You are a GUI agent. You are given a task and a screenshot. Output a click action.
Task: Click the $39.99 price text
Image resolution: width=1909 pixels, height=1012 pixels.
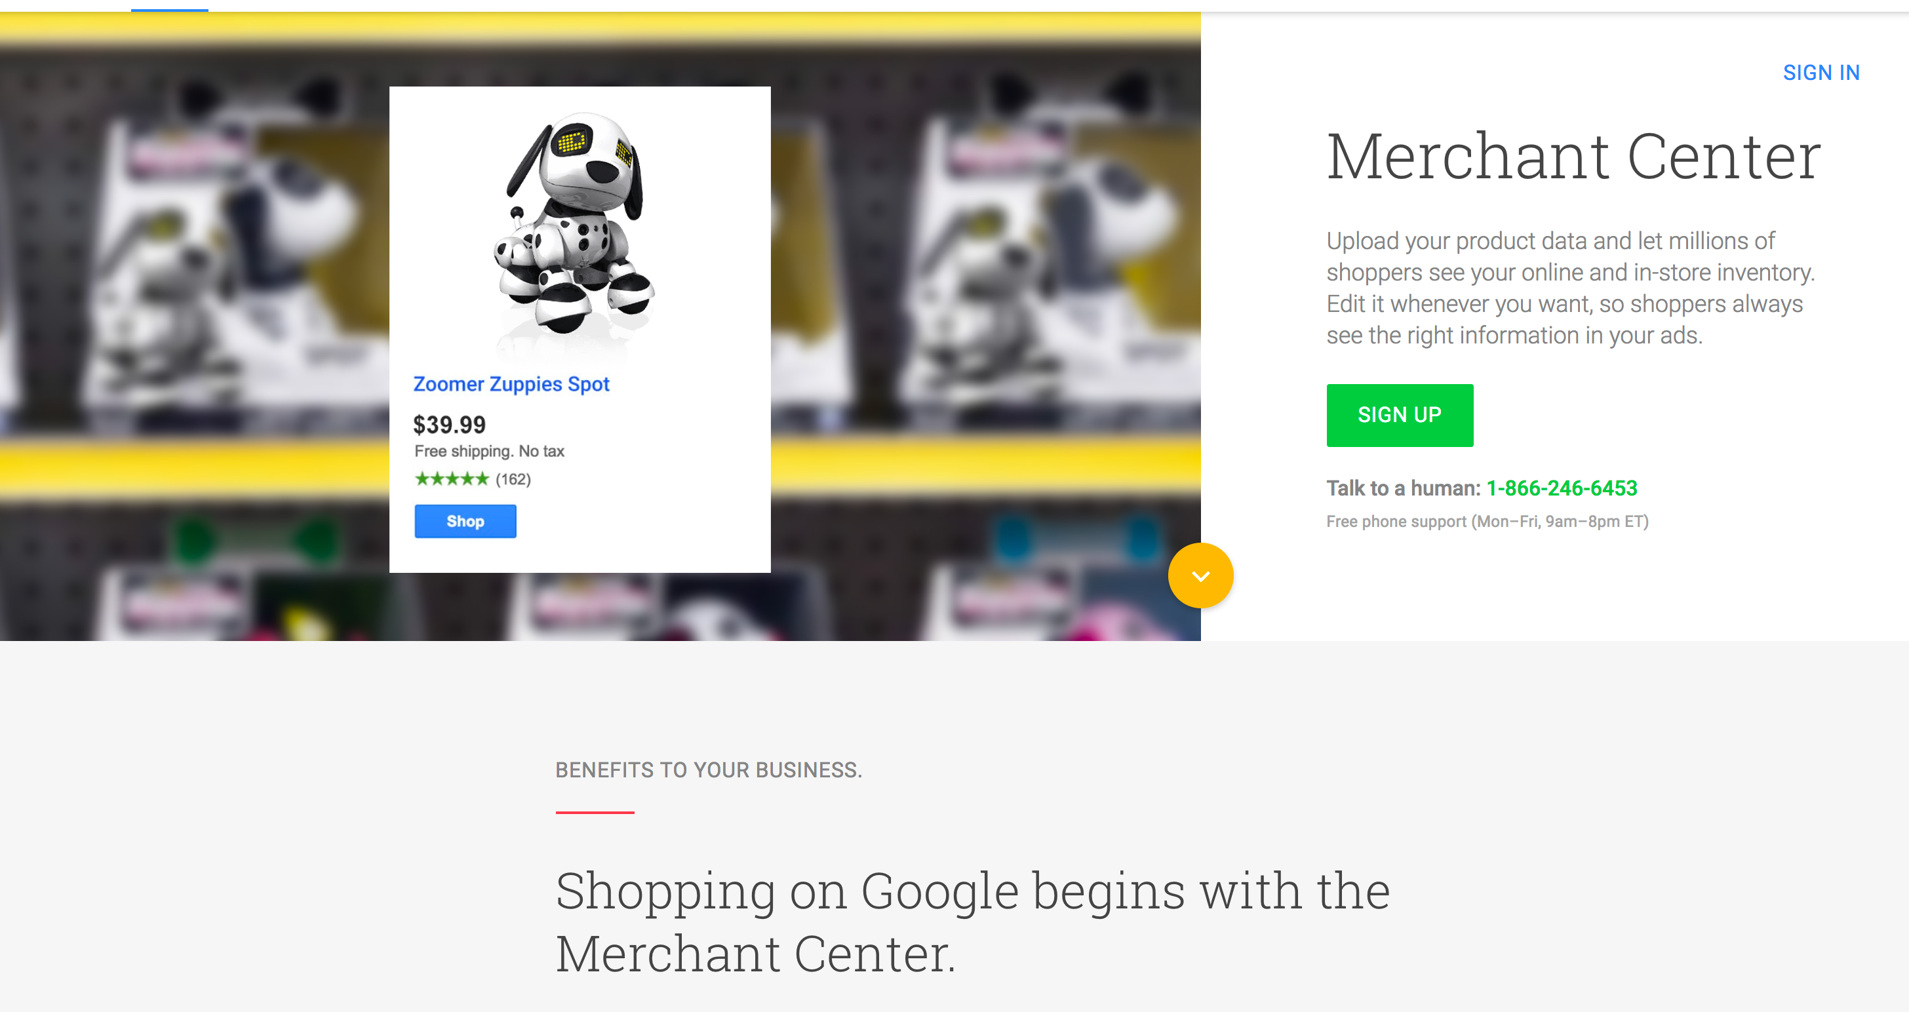click(449, 425)
